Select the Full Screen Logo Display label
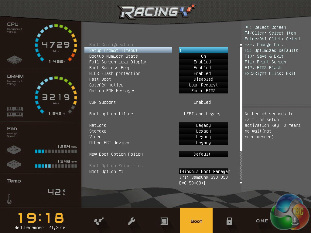The width and height of the screenshot is (311, 233). 118,62
